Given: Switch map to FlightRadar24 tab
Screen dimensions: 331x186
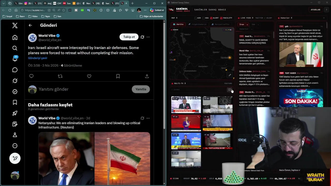Looking at the screenshot, I should coord(197,24).
